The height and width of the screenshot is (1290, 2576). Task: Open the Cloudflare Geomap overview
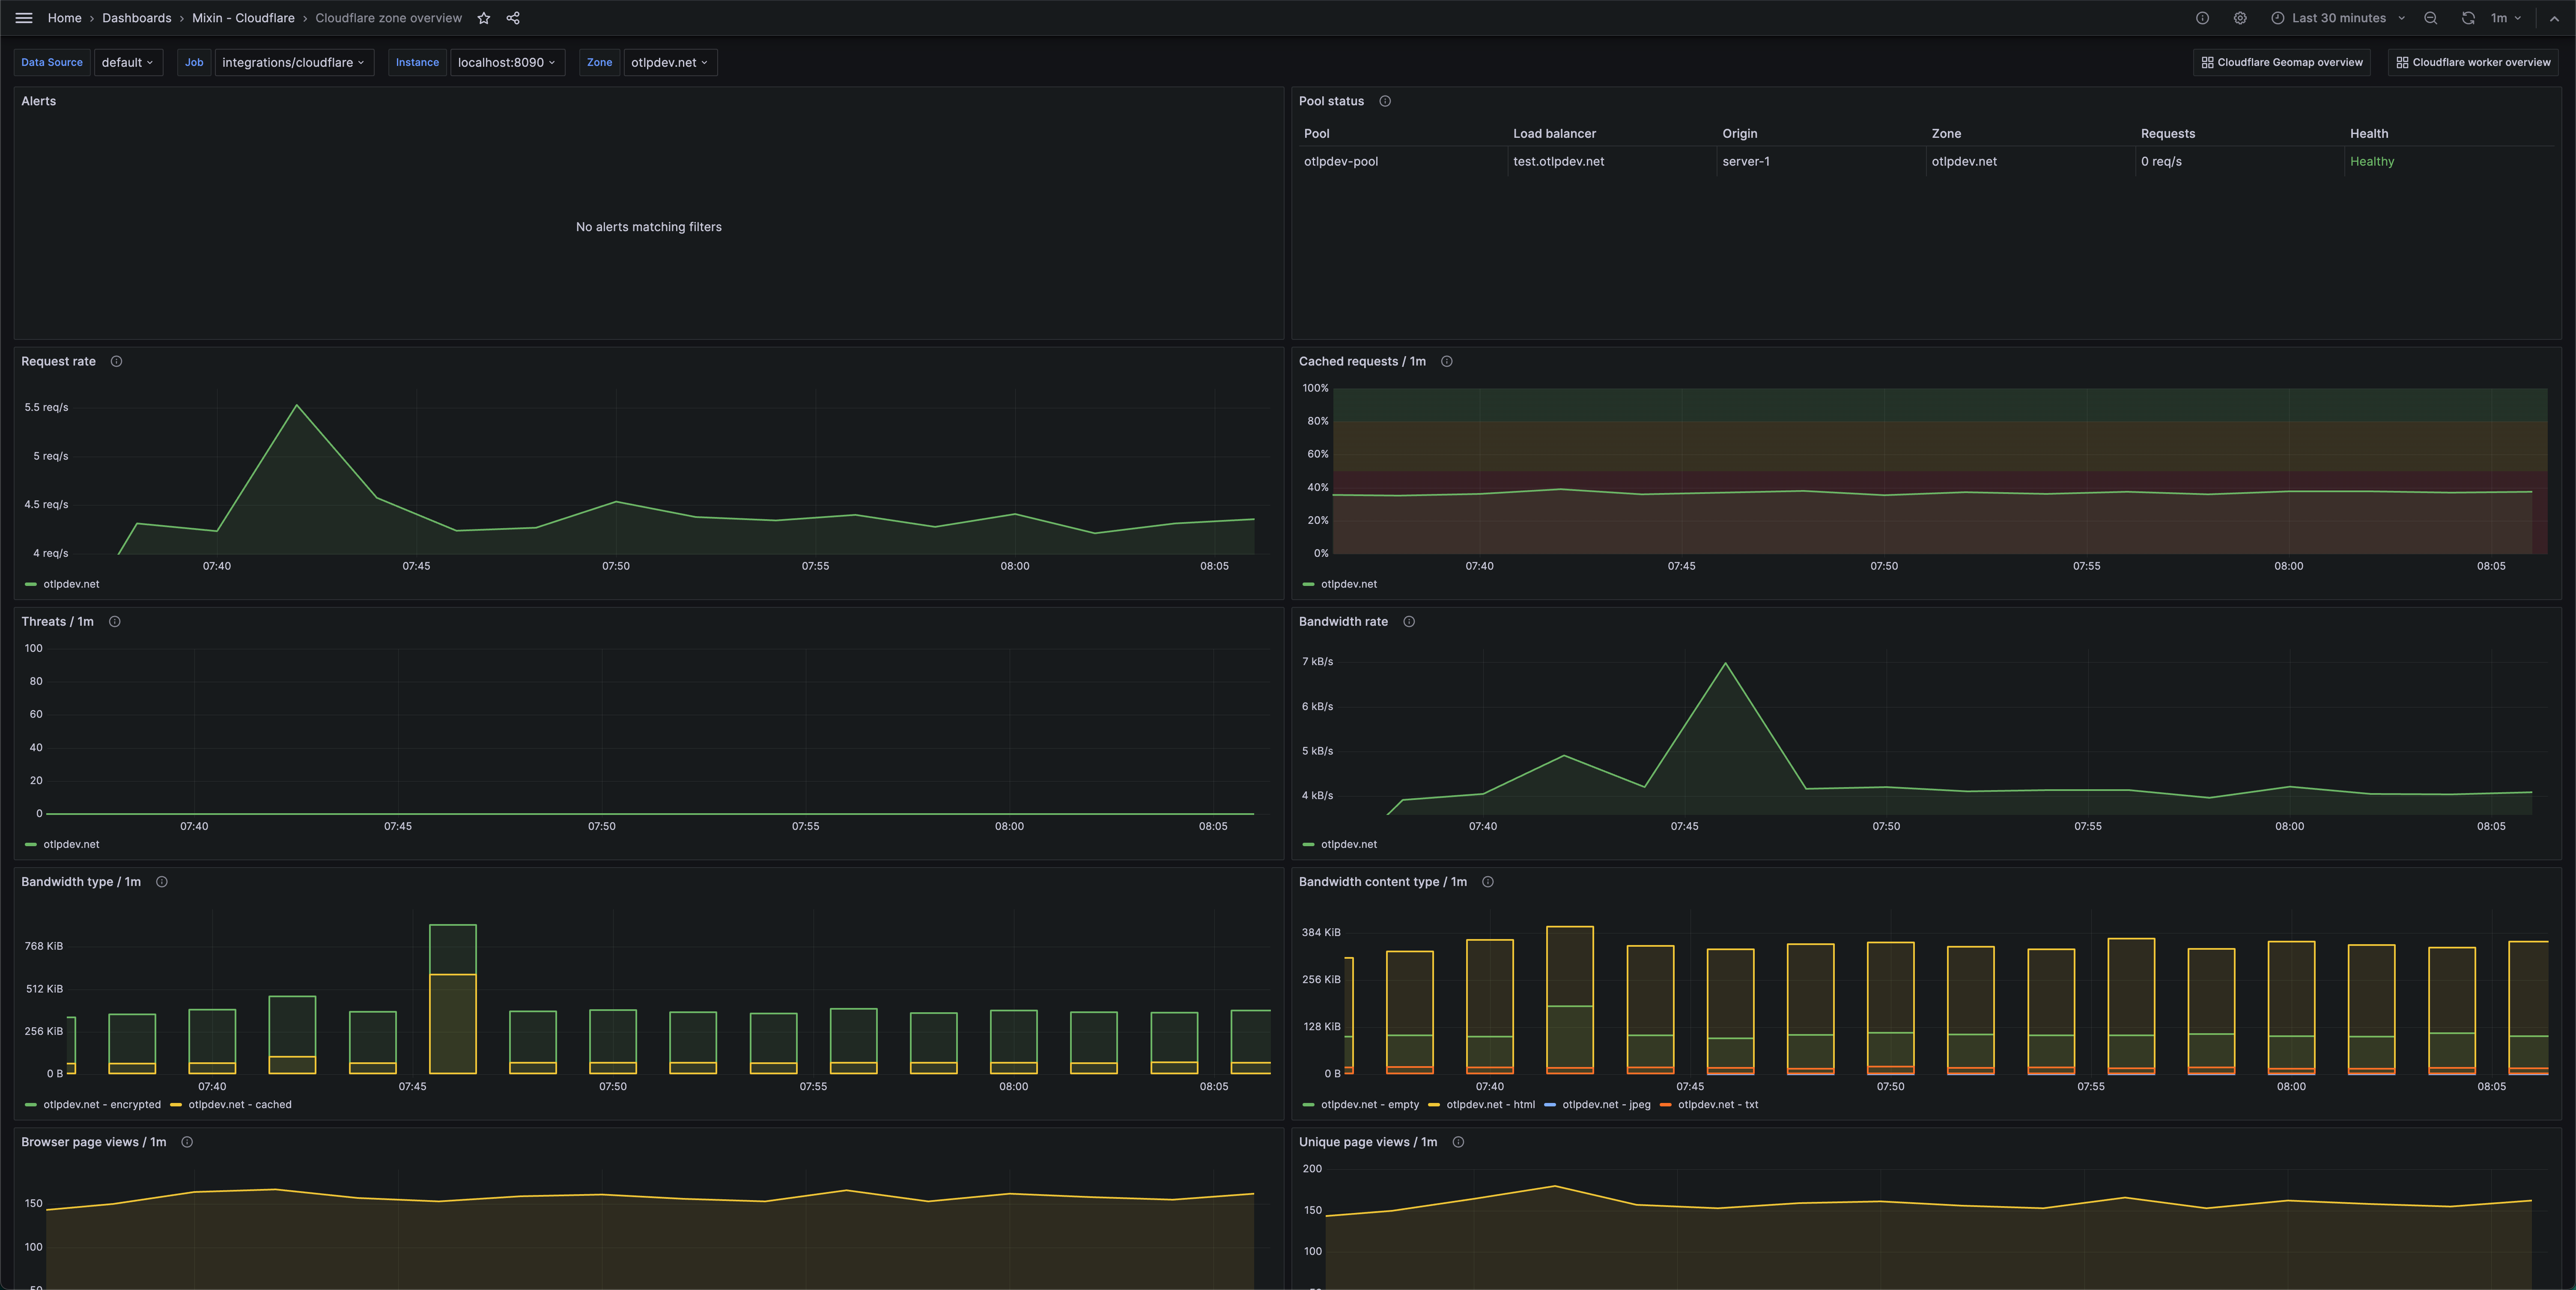2282,62
